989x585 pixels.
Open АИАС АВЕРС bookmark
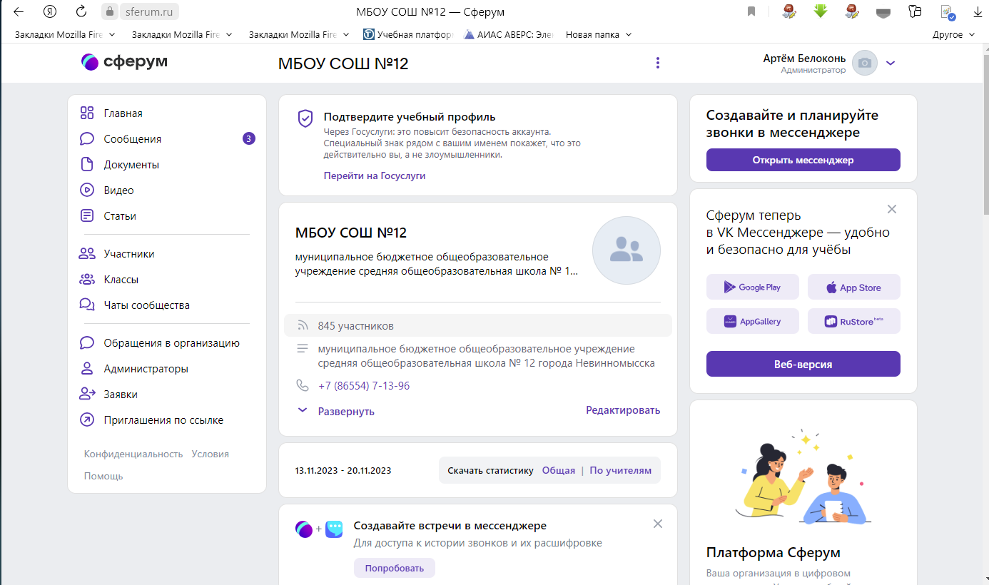tap(507, 34)
